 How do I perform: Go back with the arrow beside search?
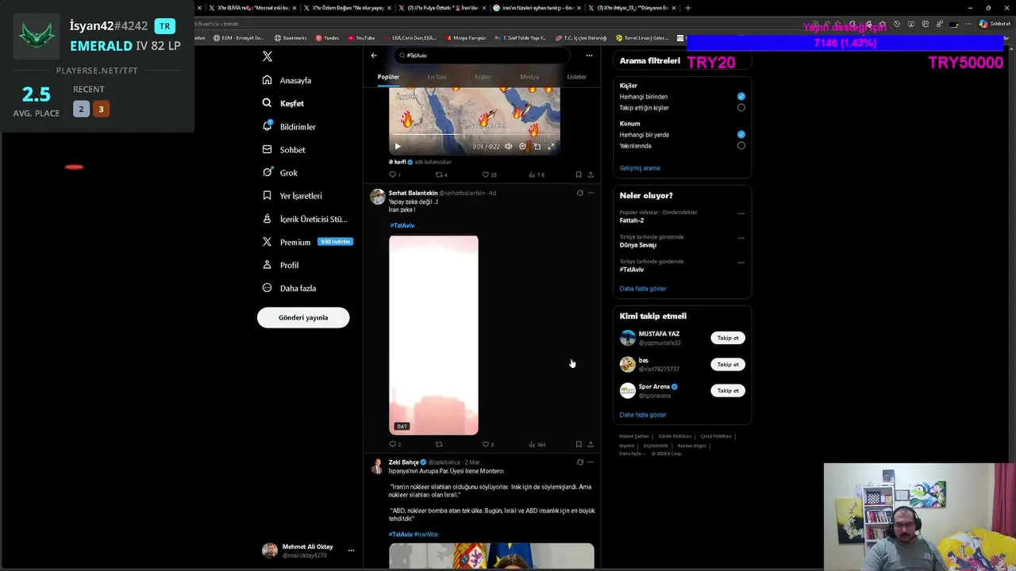374,56
